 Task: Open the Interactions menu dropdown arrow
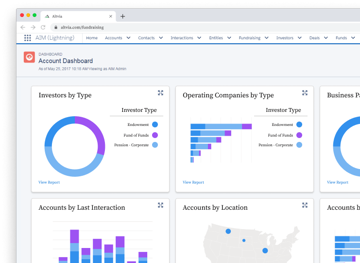coord(199,38)
